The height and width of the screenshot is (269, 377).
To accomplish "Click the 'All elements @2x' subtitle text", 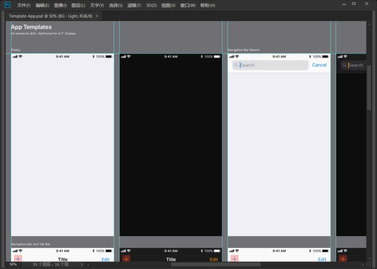I will [43, 33].
